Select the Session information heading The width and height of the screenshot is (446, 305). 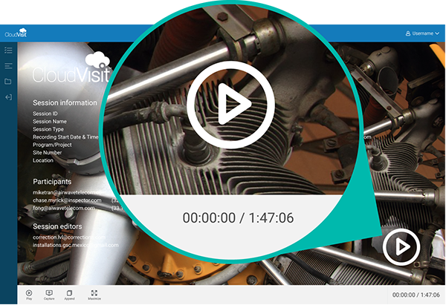click(x=65, y=103)
